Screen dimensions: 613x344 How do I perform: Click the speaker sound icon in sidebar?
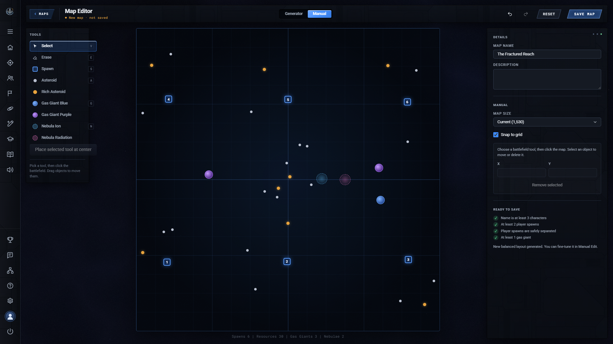click(10, 170)
